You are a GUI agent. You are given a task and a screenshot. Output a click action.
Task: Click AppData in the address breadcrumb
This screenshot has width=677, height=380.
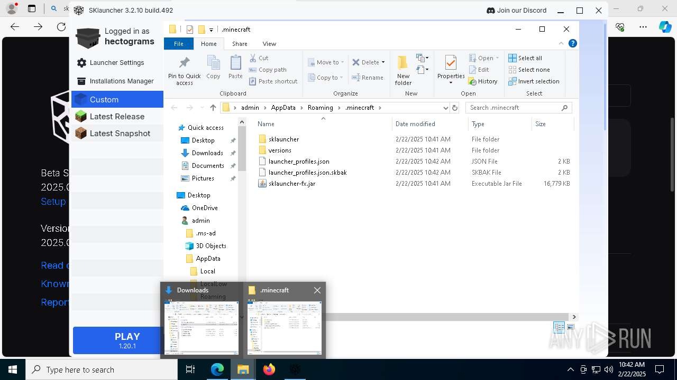283,108
